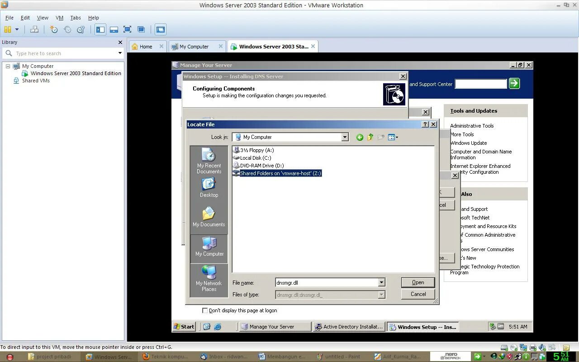Screen dimensions: 579x362
Task: Click the File name input field
Action: click(x=327, y=283)
